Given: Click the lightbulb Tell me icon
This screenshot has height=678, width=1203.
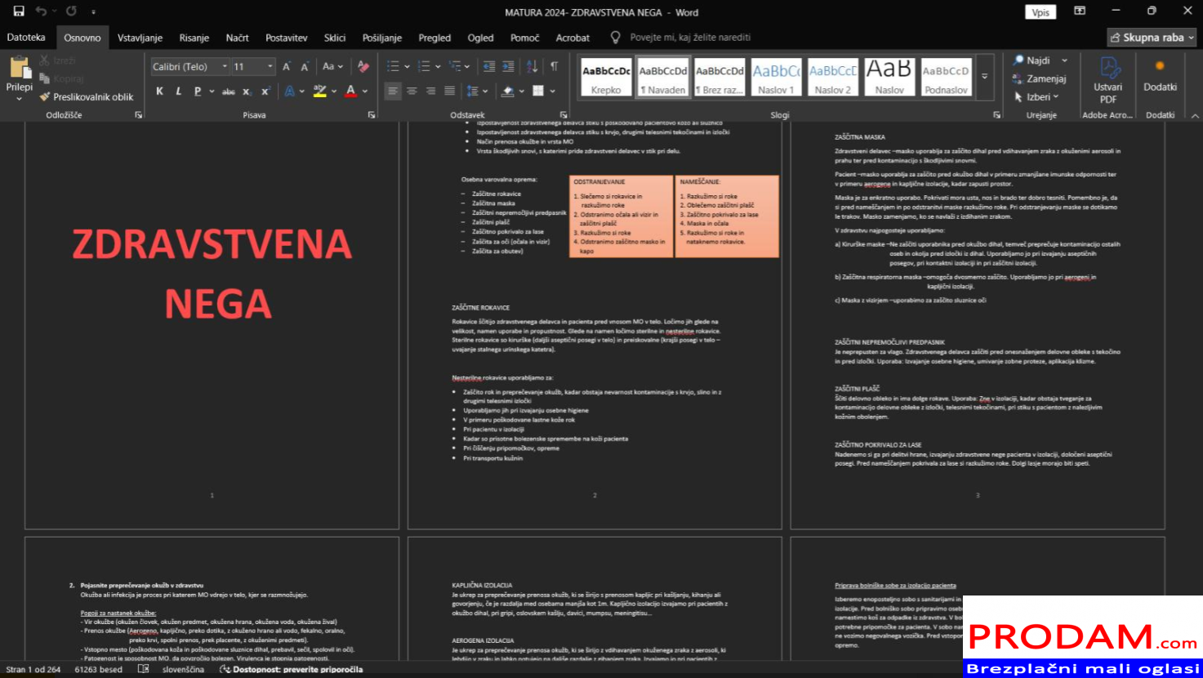Looking at the screenshot, I should pyautogui.click(x=616, y=38).
